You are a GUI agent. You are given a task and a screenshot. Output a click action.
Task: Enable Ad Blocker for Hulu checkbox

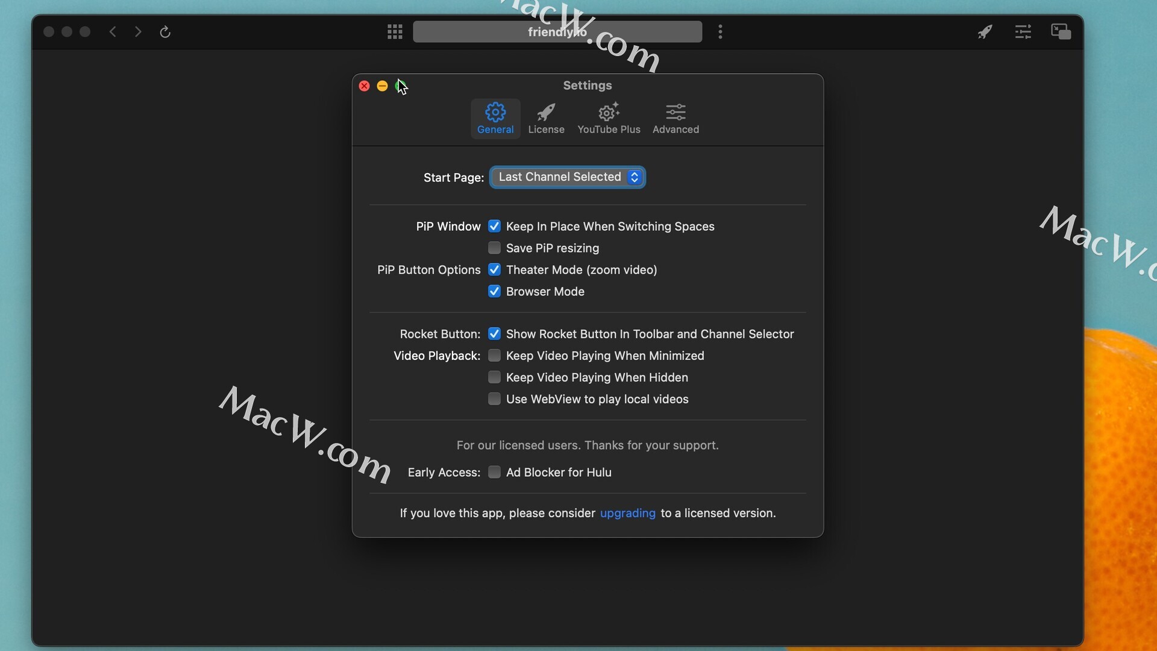[494, 472]
